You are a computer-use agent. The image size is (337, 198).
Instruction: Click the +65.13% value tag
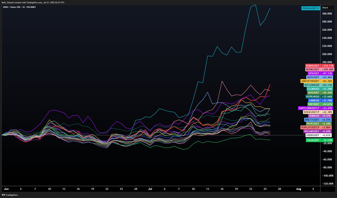tap(327, 85)
